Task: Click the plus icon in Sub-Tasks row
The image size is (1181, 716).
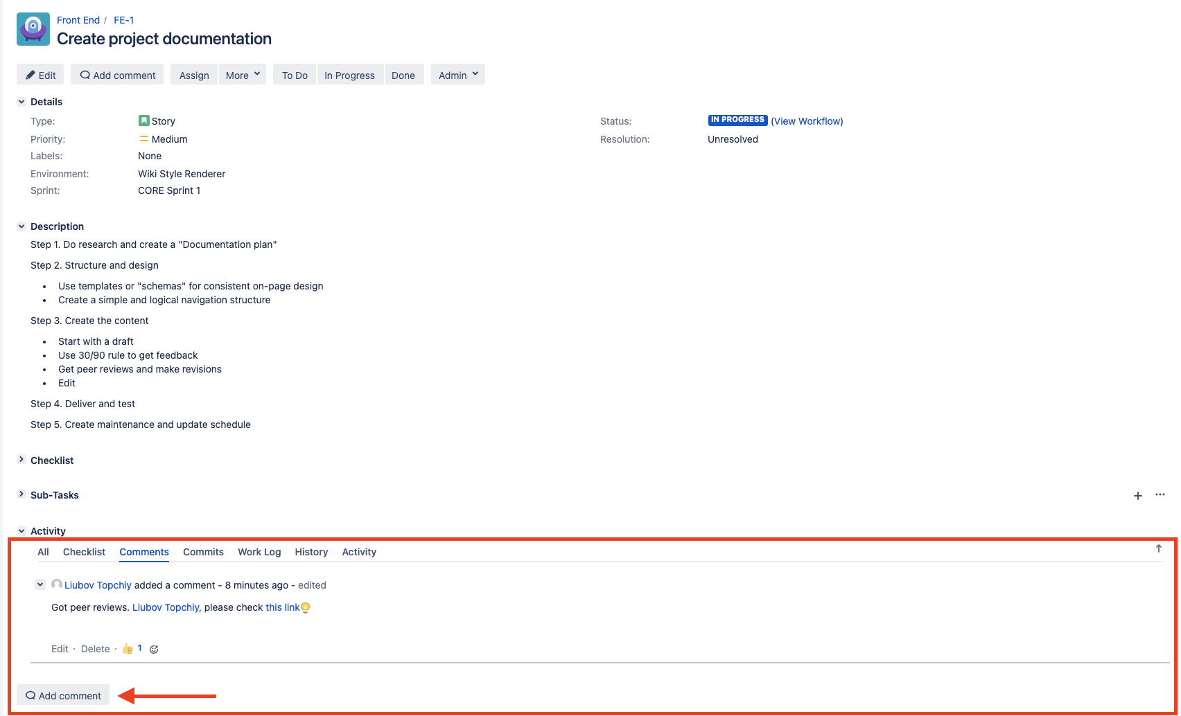Action: pyautogui.click(x=1137, y=496)
